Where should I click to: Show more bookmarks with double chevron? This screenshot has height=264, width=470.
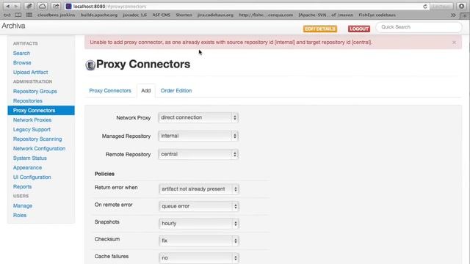pos(453,15)
